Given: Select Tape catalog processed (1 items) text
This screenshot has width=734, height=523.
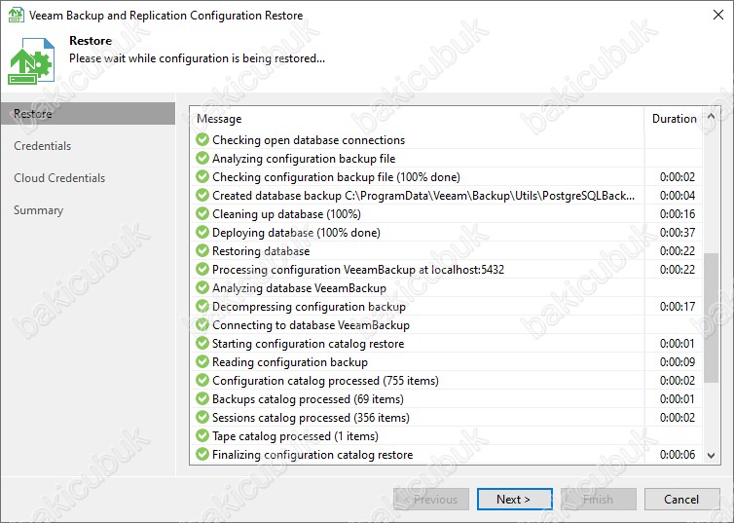Looking at the screenshot, I should pyautogui.click(x=295, y=436).
